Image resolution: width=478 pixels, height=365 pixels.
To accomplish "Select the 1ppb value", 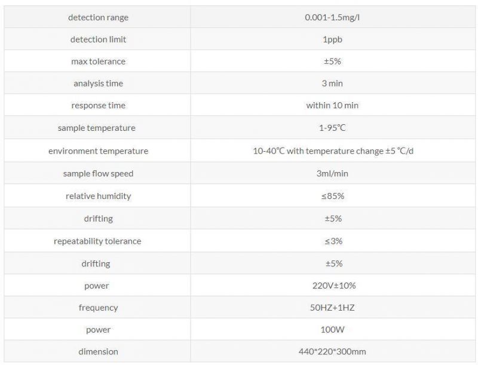I will click(333, 39).
